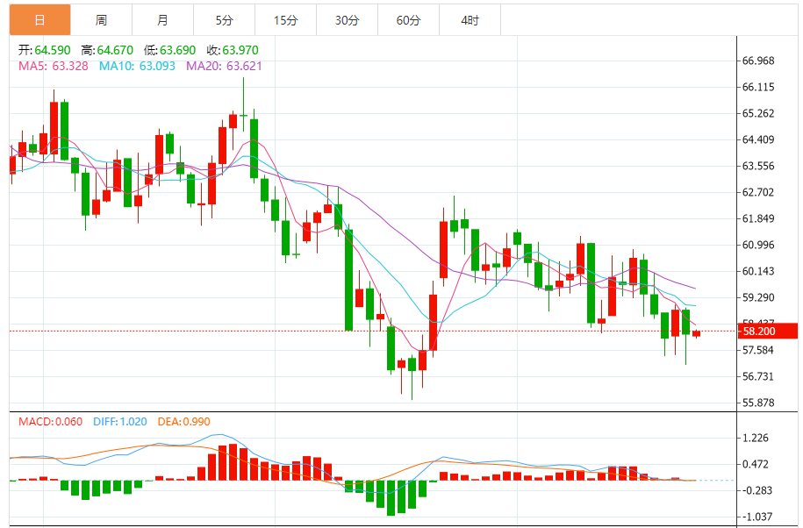Click the DEA:0.990 indicator label
The image size is (803, 528).
(183, 422)
